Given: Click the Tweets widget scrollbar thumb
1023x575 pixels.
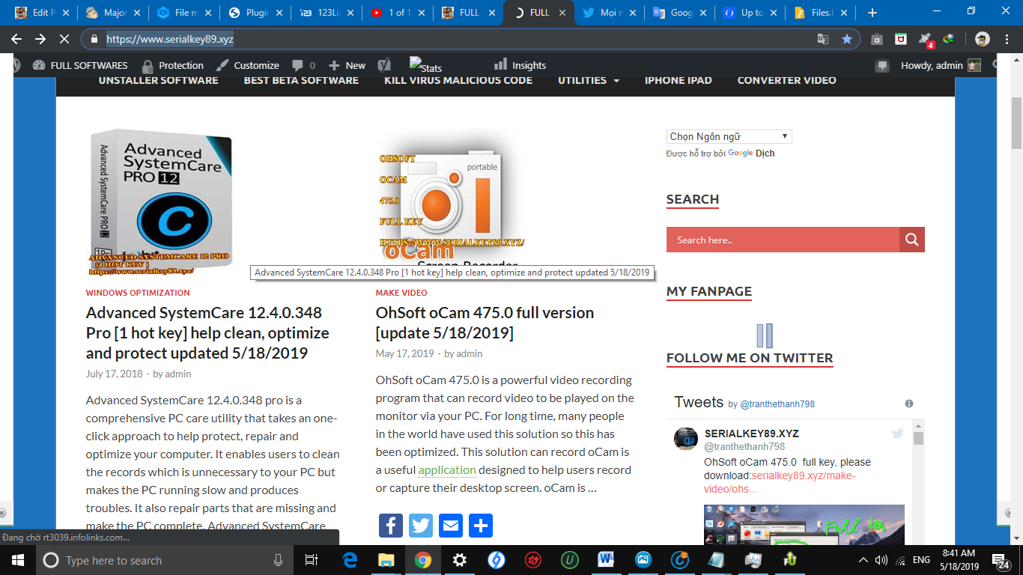Looking at the screenshot, I should pyautogui.click(x=918, y=439).
